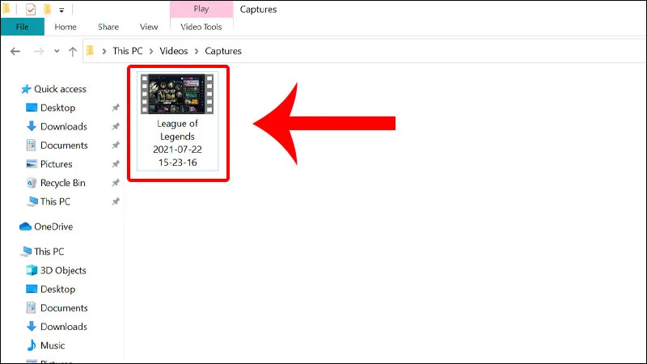The height and width of the screenshot is (364, 647).
Task: Click pinned Documents page icon
Action: [x=32, y=146]
